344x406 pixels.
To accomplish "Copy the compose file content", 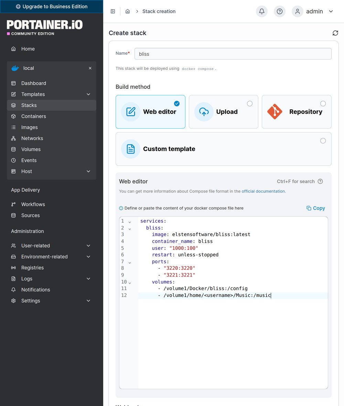I will 315,208.
